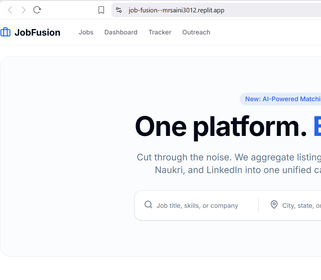Viewport: 321px width, 280px height.
Task: Open the Jobs nav item
Action: [x=86, y=32]
